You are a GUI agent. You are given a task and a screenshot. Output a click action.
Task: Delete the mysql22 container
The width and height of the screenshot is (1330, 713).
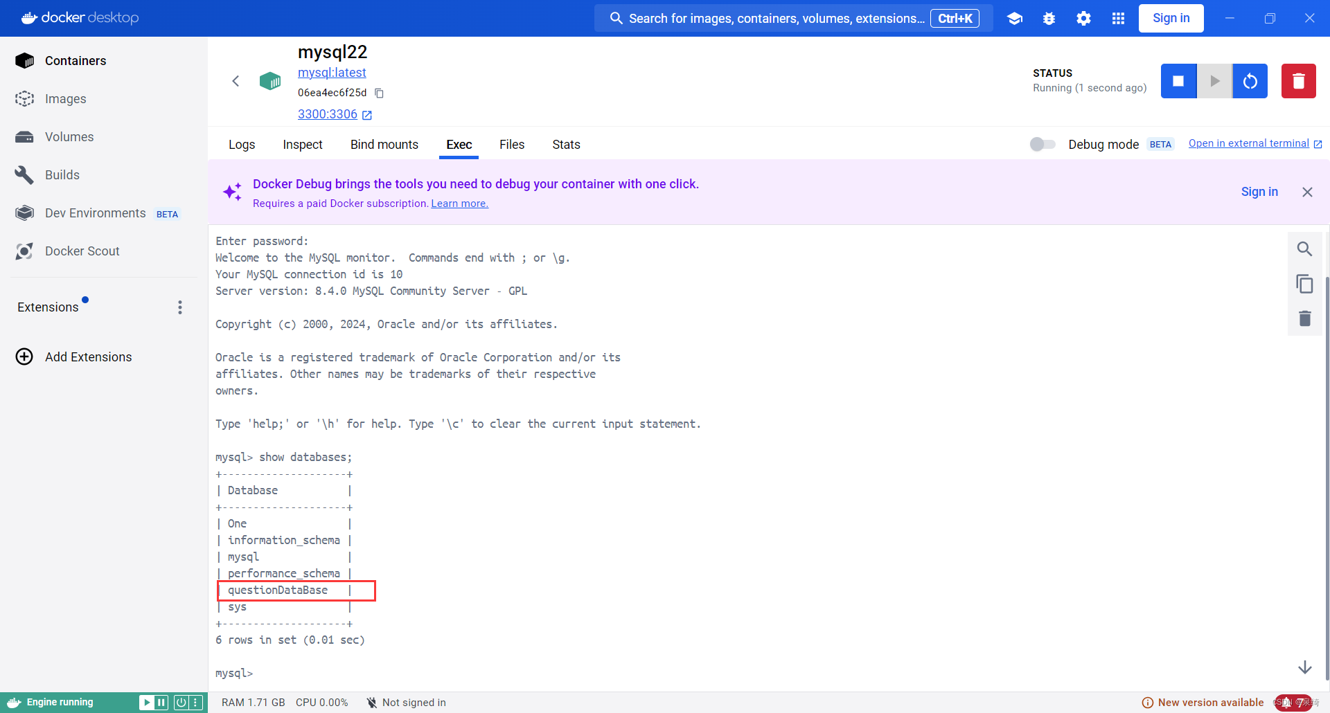coord(1299,81)
